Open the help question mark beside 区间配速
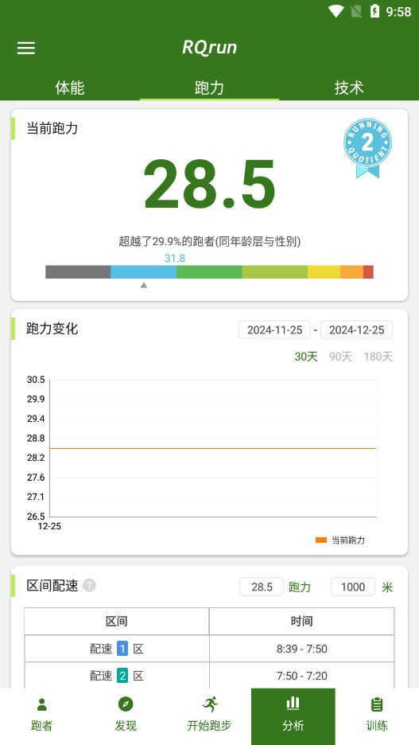The image size is (419, 745). click(x=89, y=585)
